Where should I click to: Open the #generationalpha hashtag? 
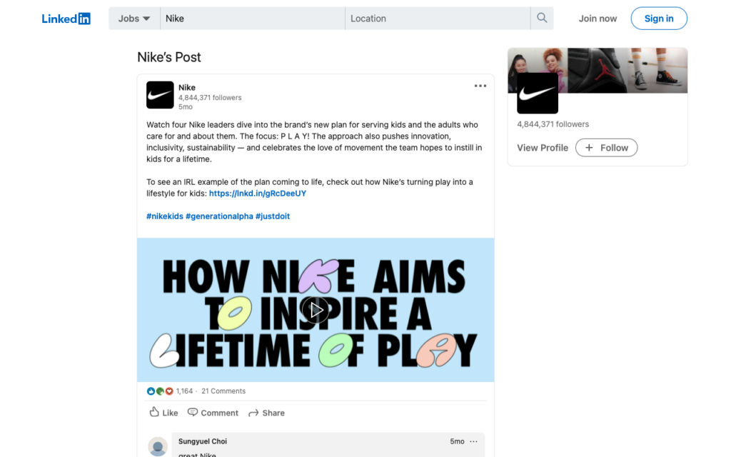(219, 216)
